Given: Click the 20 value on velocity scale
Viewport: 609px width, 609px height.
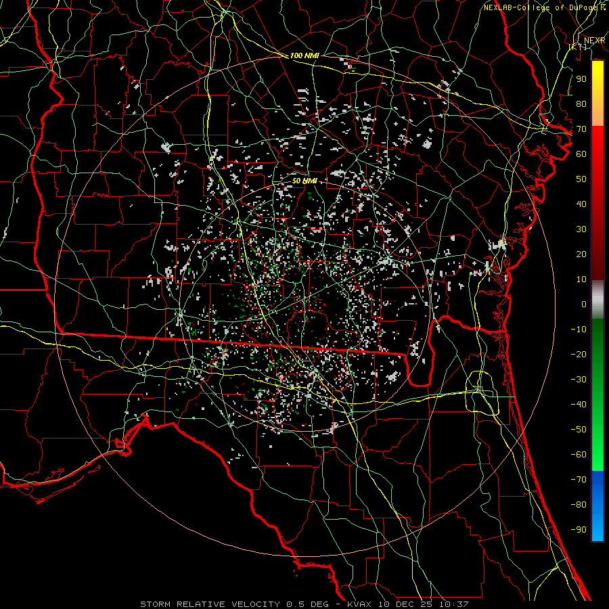Looking at the screenshot, I should (x=581, y=254).
